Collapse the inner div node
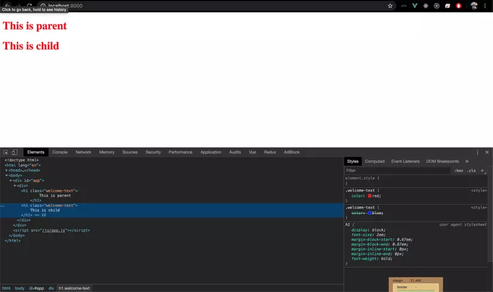The image size is (493, 292). (x=14, y=186)
